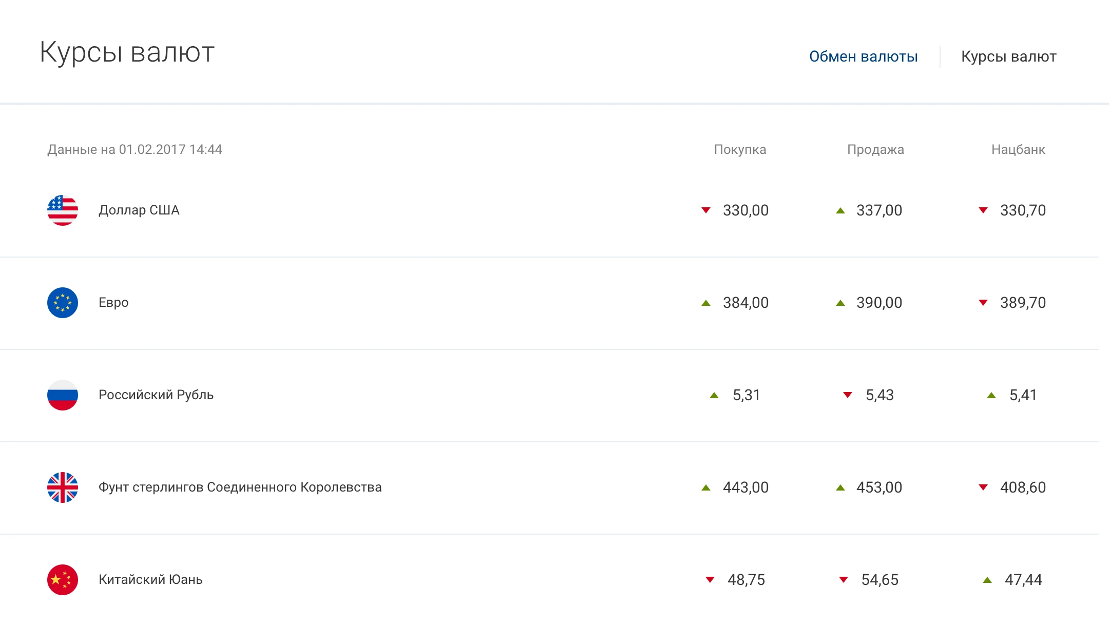Open the Обмен валюты tab
1109x626 pixels.
coord(863,56)
